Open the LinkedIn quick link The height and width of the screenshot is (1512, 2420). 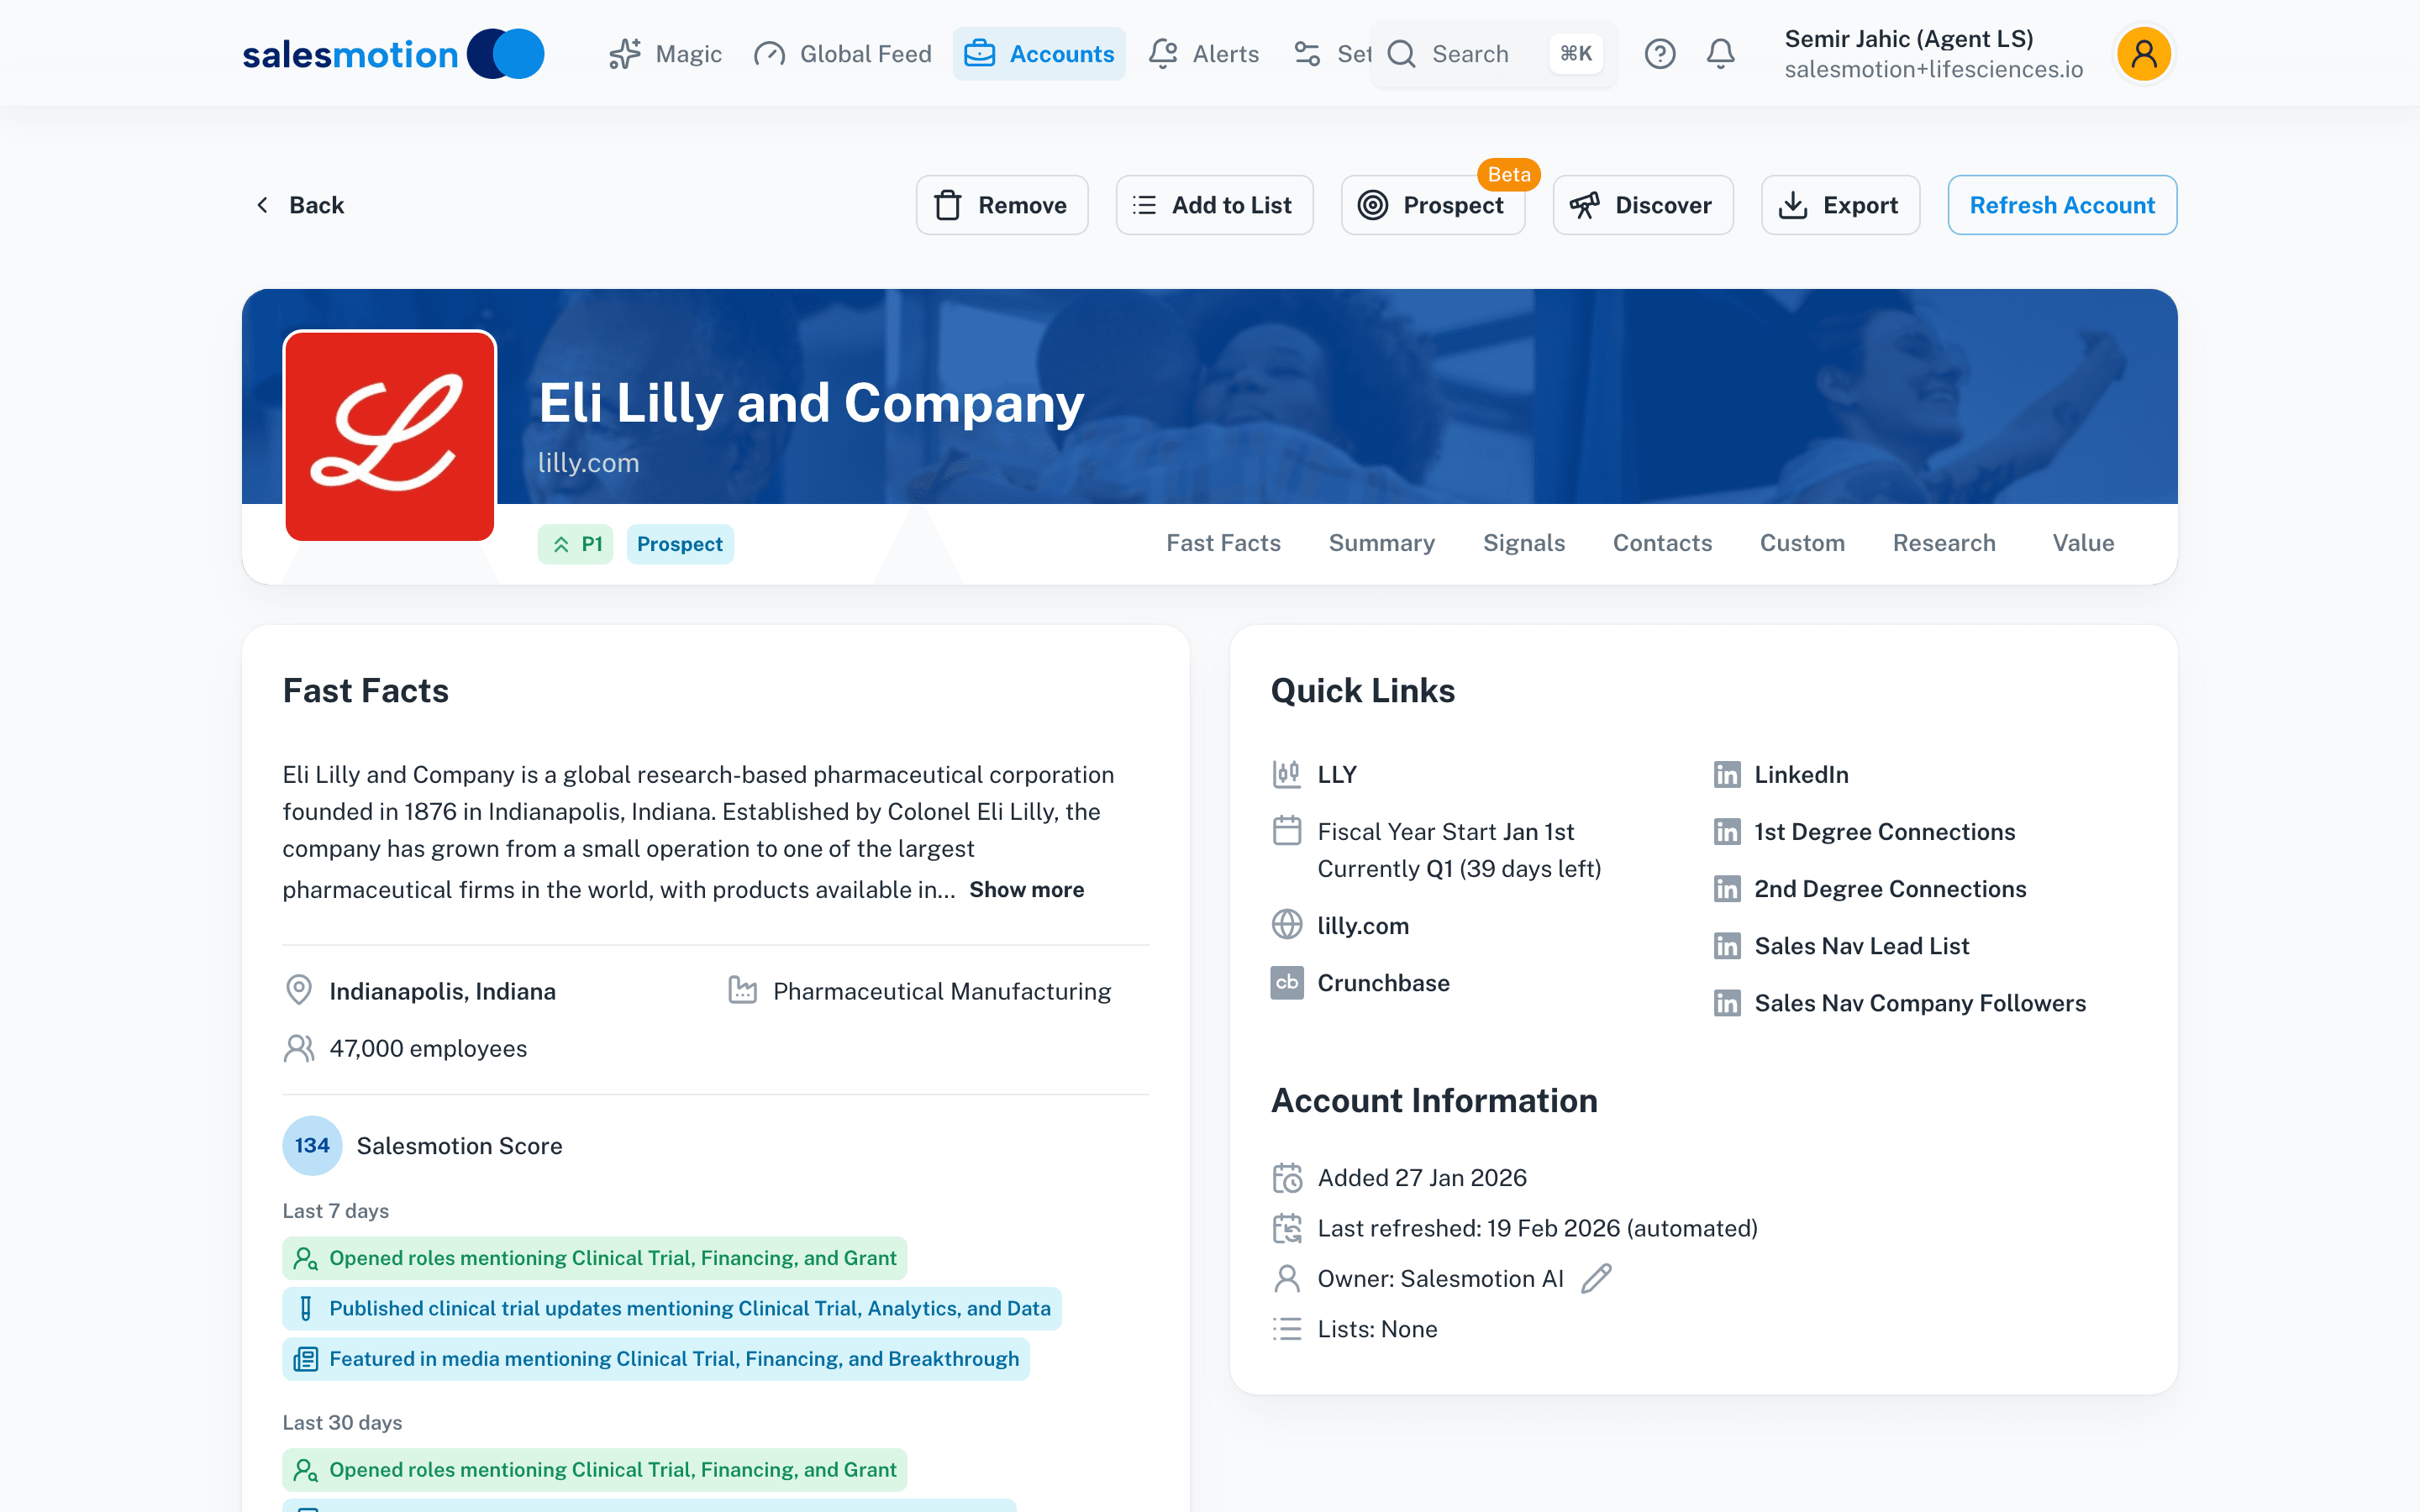pos(1801,775)
